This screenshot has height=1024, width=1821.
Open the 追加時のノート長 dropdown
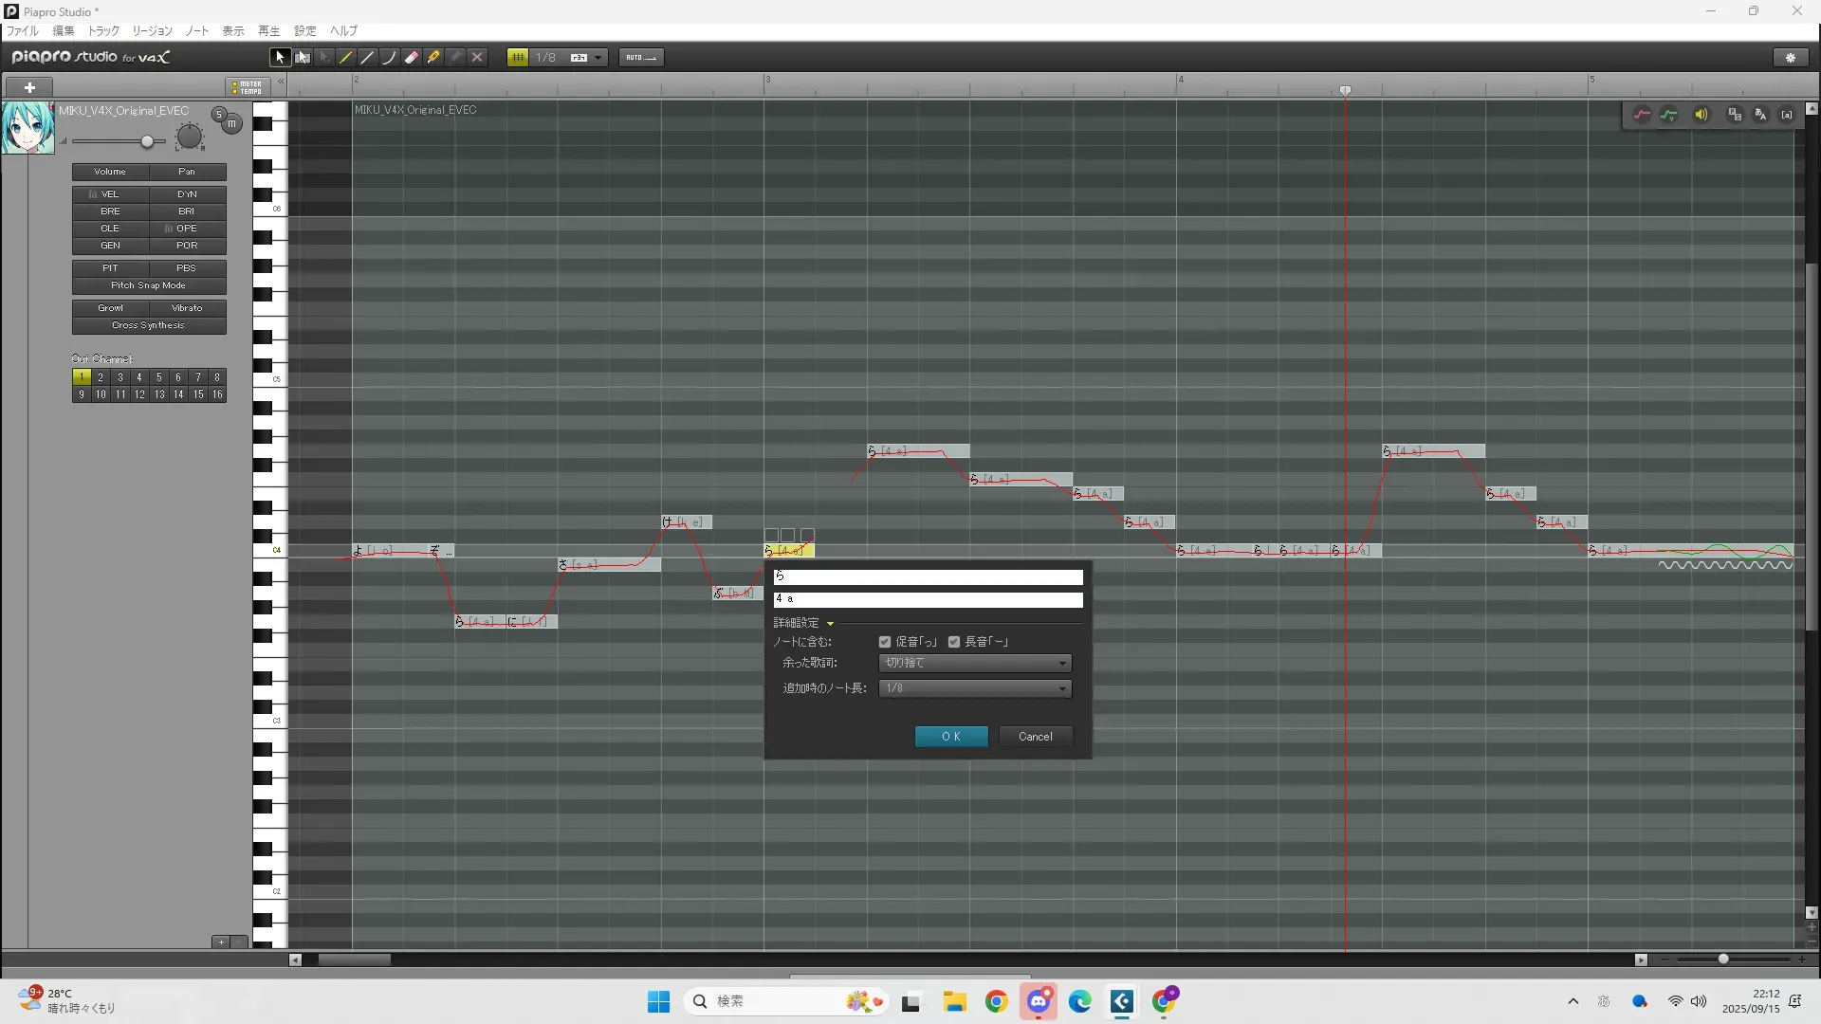(975, 688)
